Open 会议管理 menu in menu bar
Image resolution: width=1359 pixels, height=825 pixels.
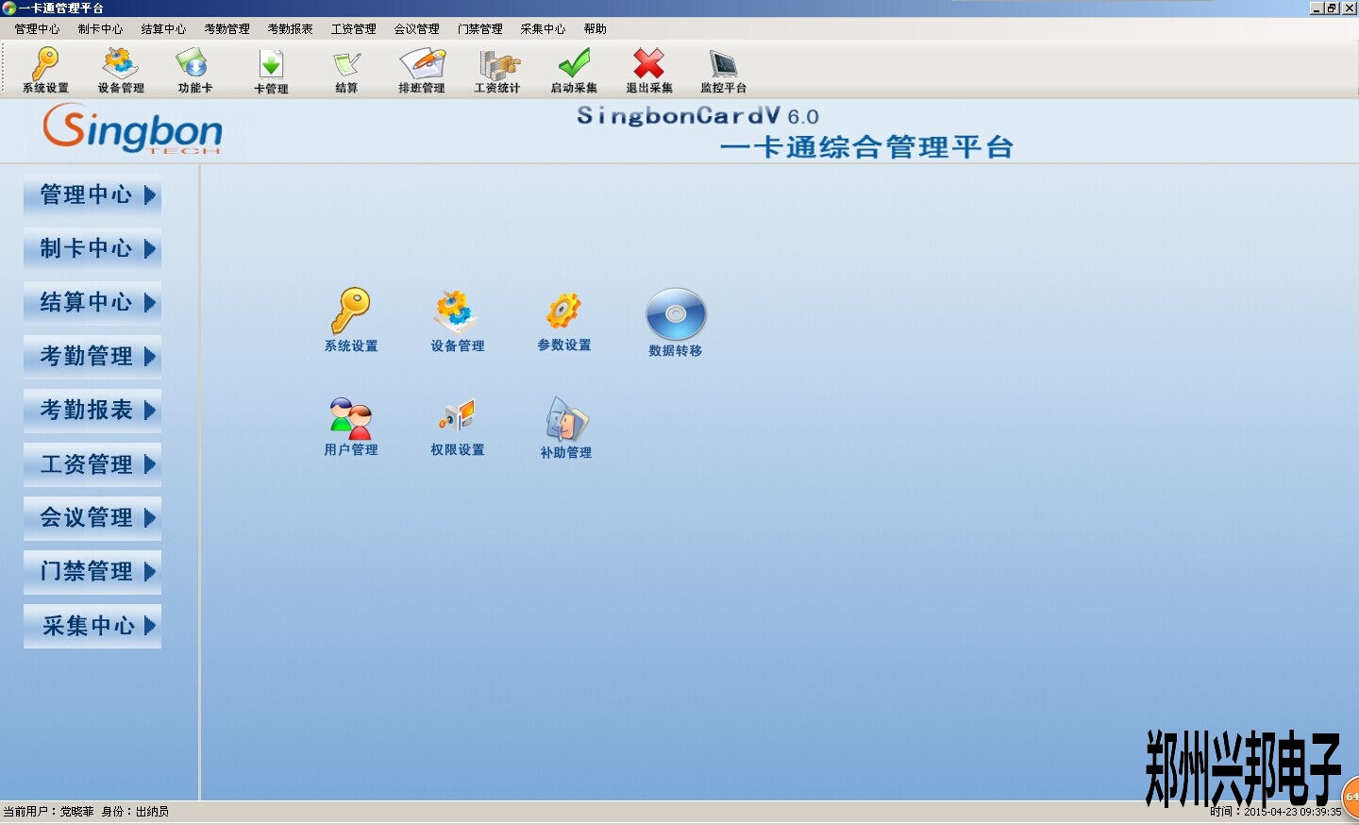coord(416,29)
